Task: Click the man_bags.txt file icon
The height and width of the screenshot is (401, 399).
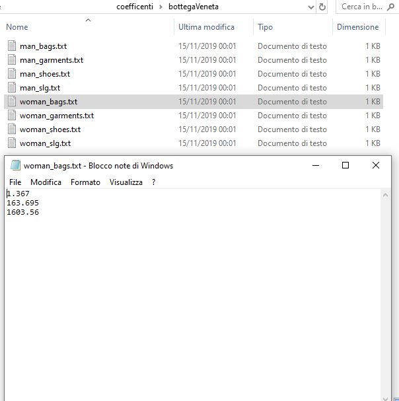Action: 12,46
